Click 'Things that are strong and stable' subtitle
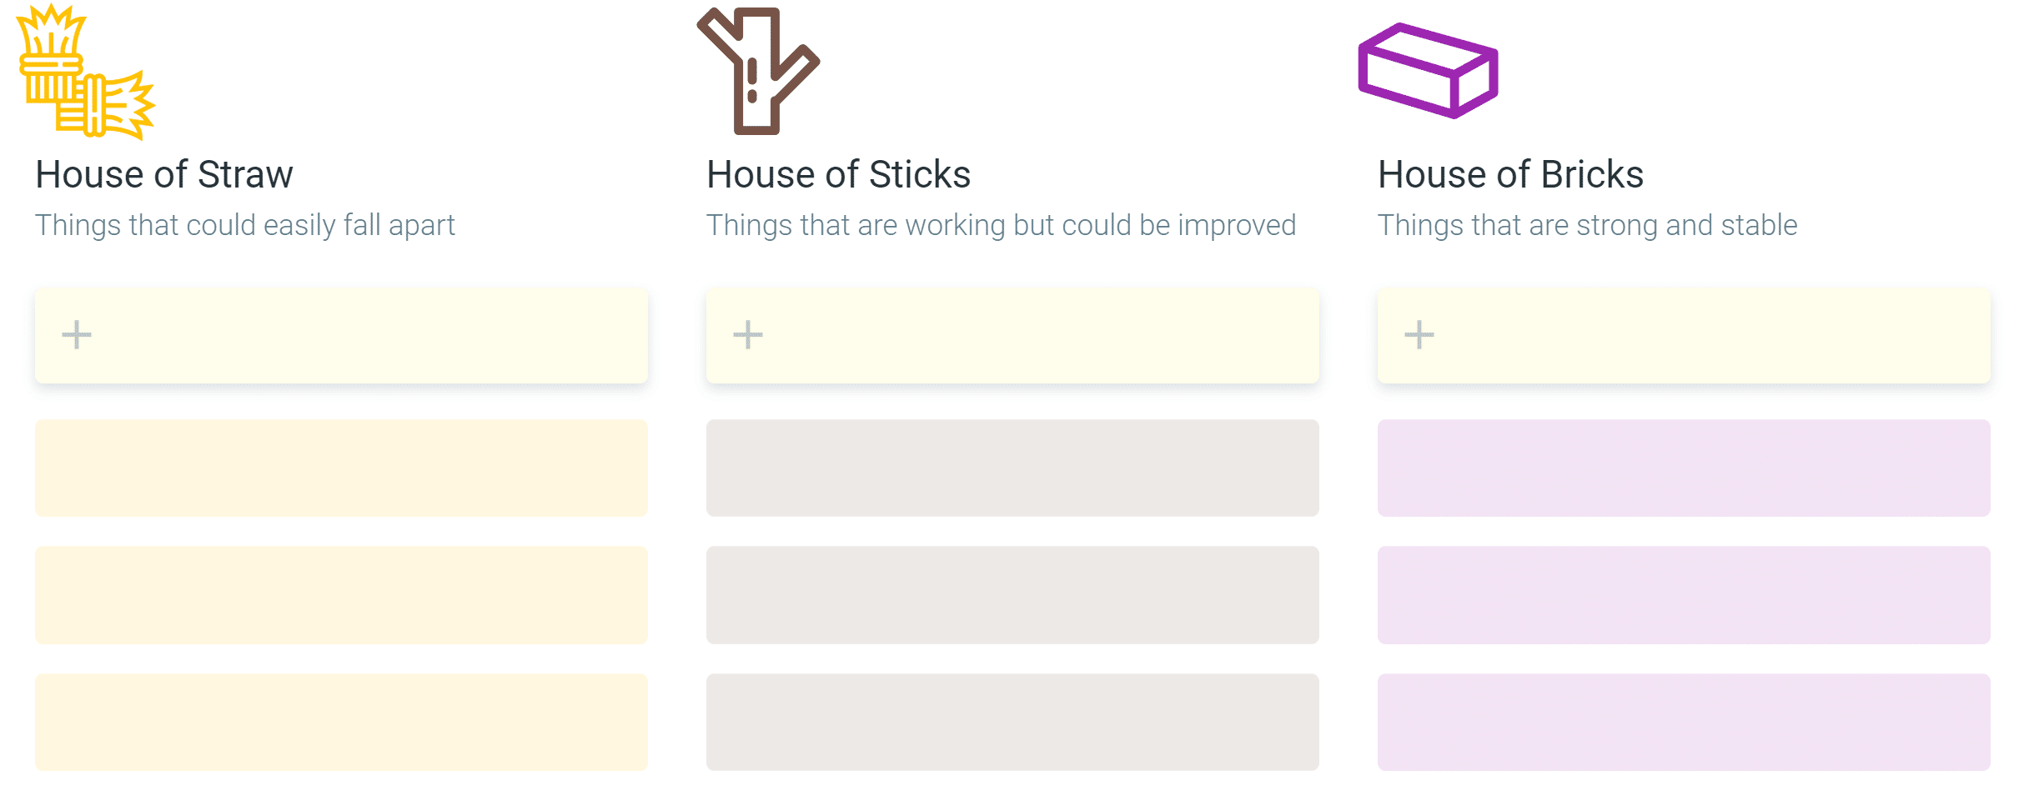 pyautogui.click(x=1588, y=225)
